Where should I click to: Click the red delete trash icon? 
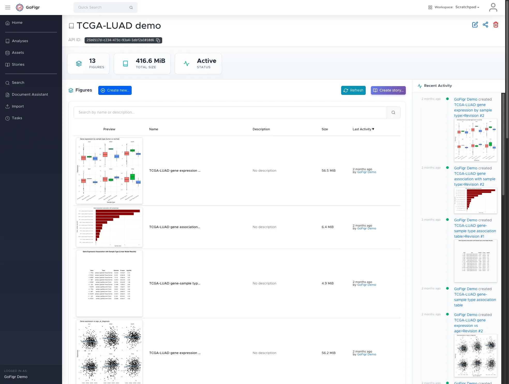point(496,25)
